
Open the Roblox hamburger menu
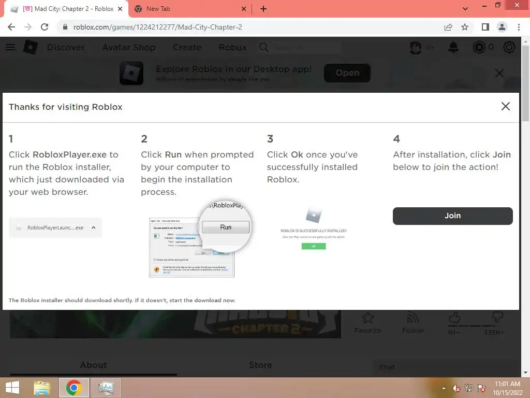point(10,47)
